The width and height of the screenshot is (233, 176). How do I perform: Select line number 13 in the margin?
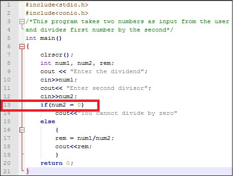[x=7, y=105]
